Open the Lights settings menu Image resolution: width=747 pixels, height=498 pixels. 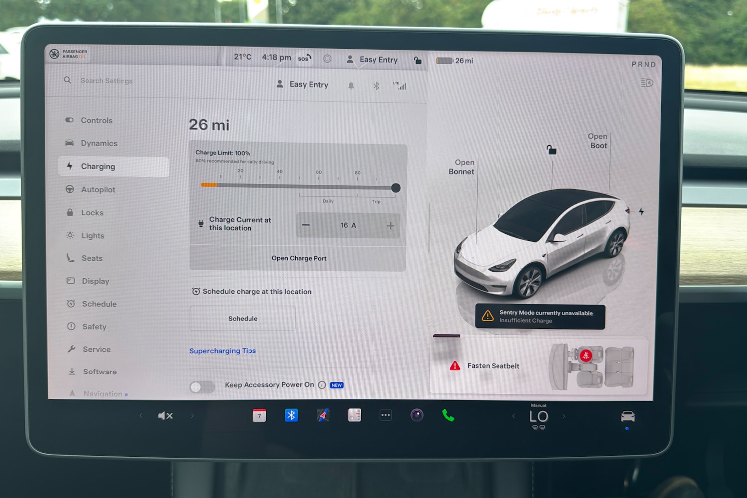tap(93, 235)
